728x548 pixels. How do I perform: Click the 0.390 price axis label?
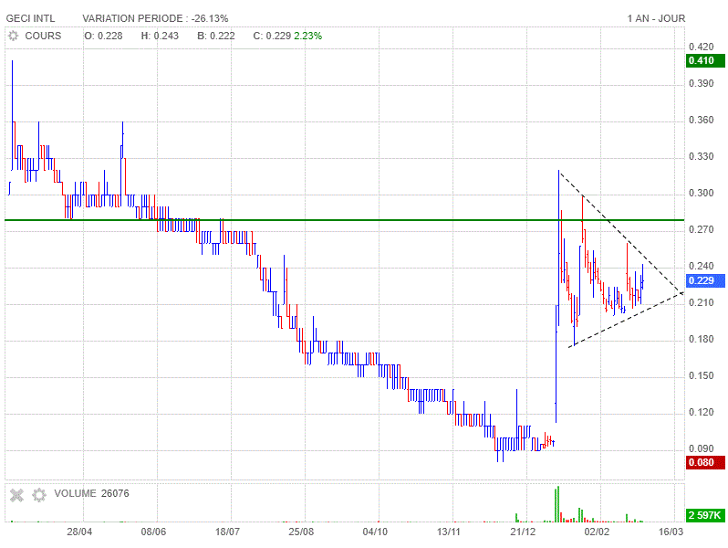[701, 84]
